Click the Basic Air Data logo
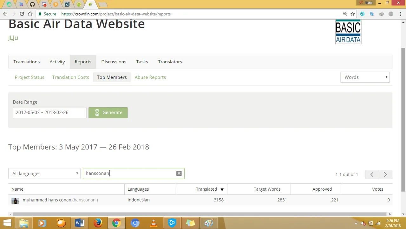The height and width of the screenshot is (229, 406). click(348, 32)
